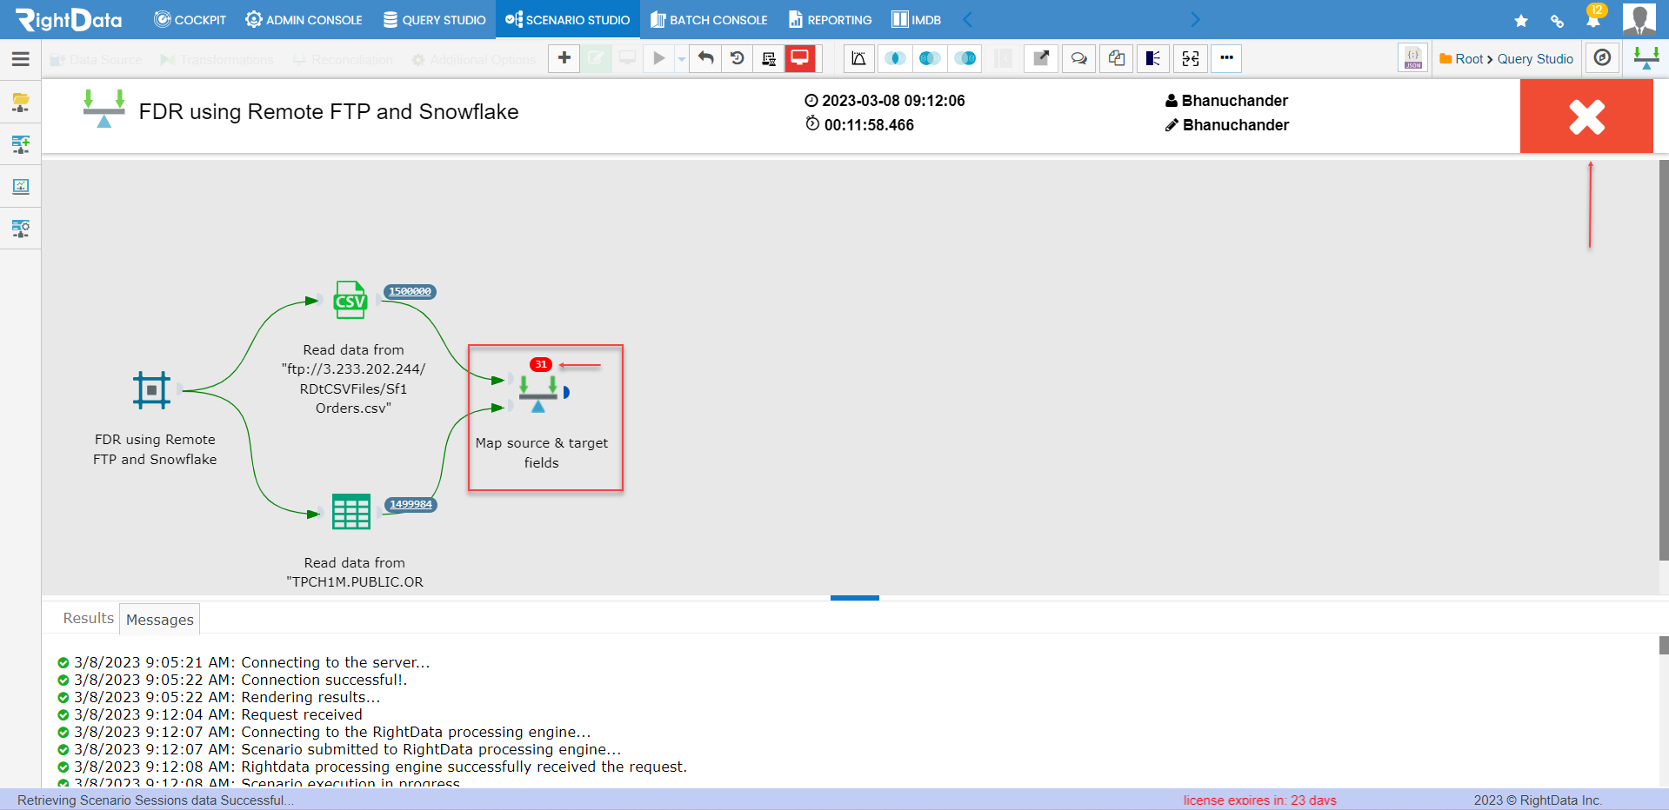
Task: Click the favorites star icon
Action: point(1521,20)
